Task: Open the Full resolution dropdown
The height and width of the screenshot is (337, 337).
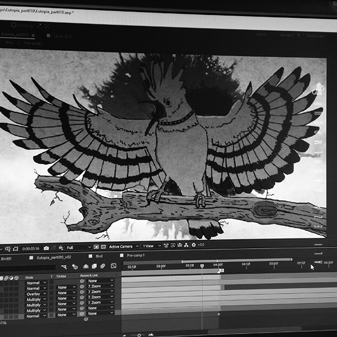Action: point(79,247)
